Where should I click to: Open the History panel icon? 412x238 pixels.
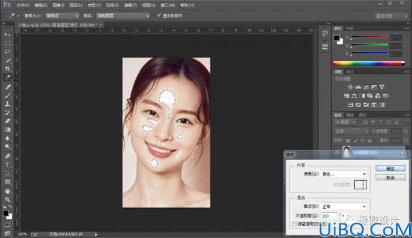(x=325, y=33)
